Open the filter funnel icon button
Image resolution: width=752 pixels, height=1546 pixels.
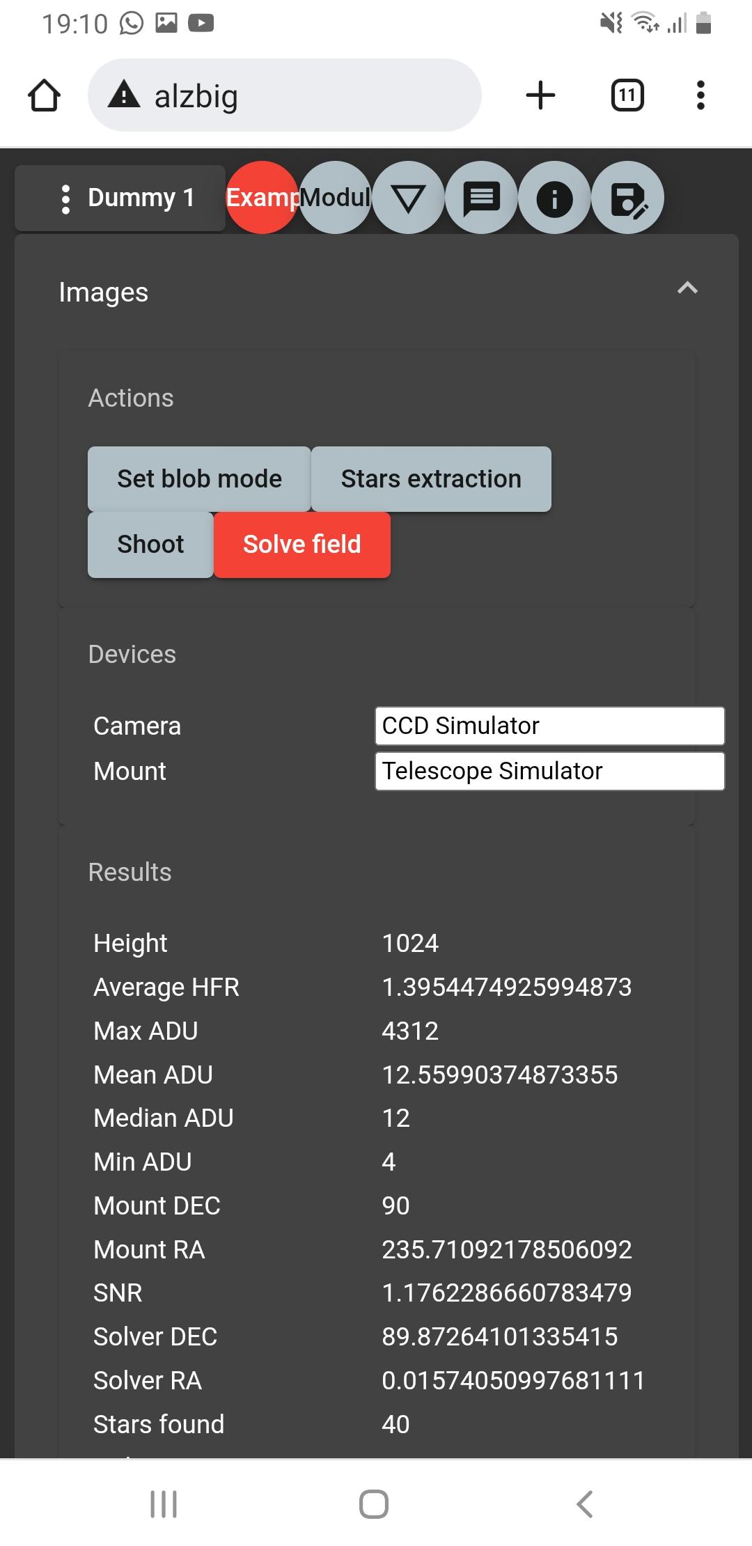(408, 198)
